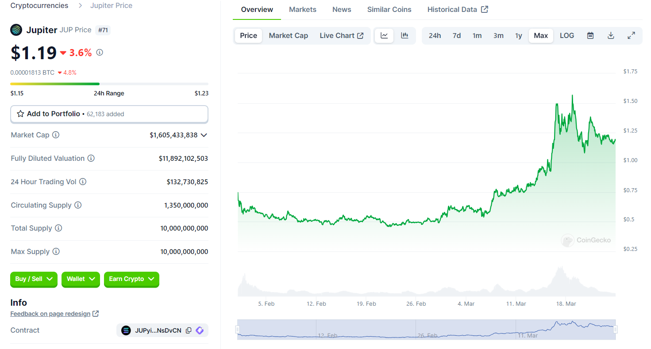Click the left handle of chart range slider
Screen dimensions: 651x349
[x=238, y=330]
